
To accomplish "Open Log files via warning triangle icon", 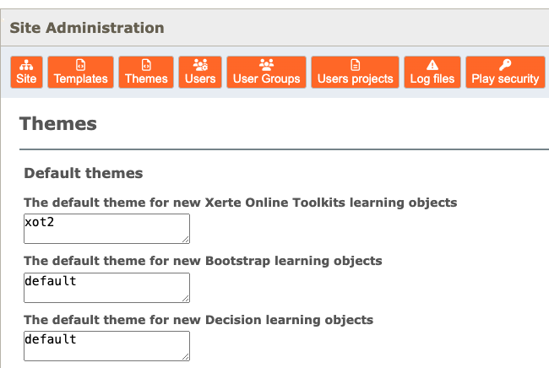I will click(432, 65).
